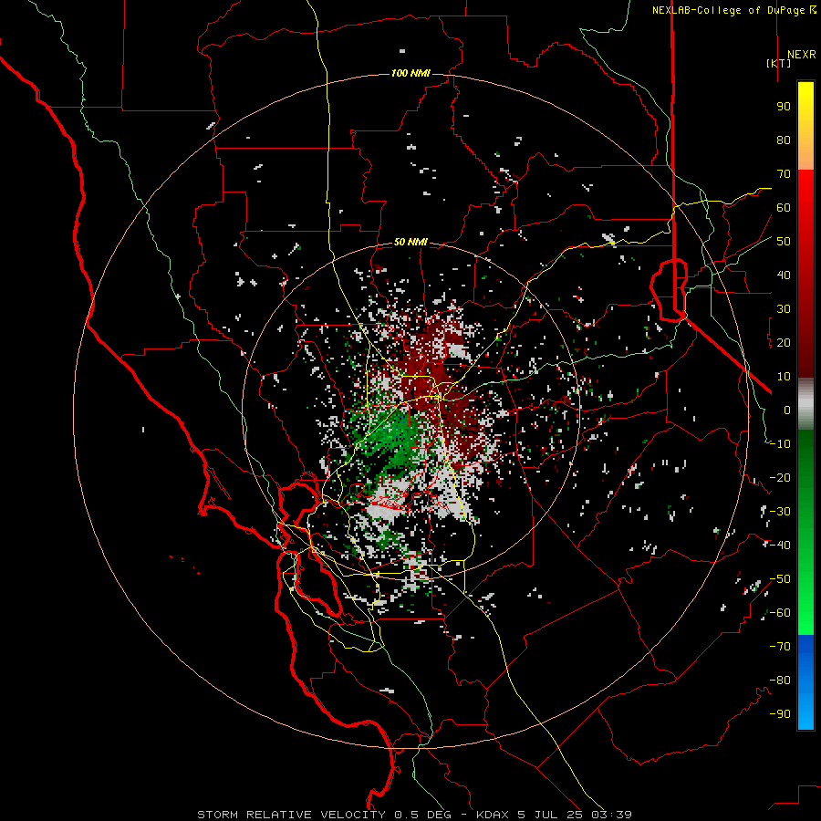
Task: Click the 40 value on the velocity scale
Action: point(784,275)
